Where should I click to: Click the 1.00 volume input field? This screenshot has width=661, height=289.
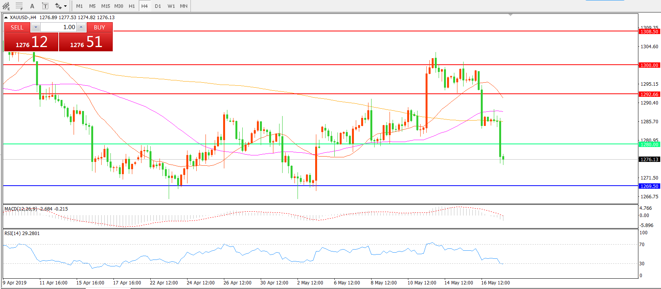pyautogui.click(x=58, y=27)
